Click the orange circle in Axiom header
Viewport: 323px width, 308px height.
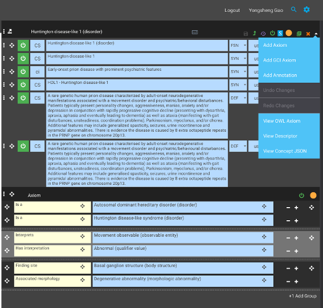pos(313,196)
